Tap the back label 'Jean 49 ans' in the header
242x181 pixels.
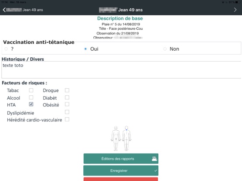tap(33, 10)
